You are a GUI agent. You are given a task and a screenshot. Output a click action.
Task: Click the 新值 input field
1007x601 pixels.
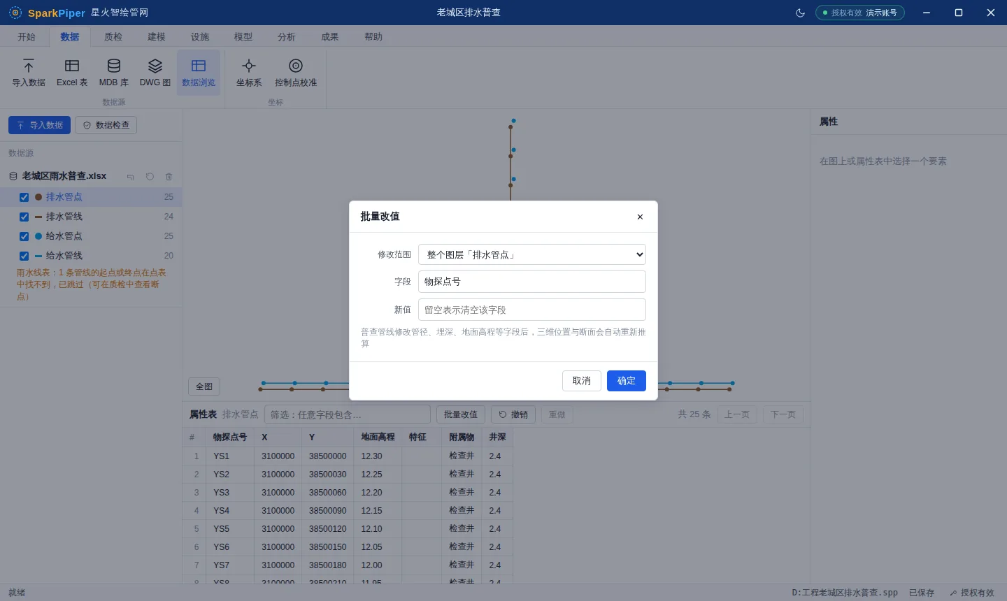[x=532, y=310]
